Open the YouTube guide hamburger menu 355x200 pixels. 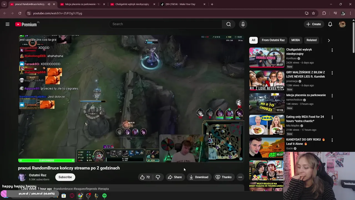(7, 24)
